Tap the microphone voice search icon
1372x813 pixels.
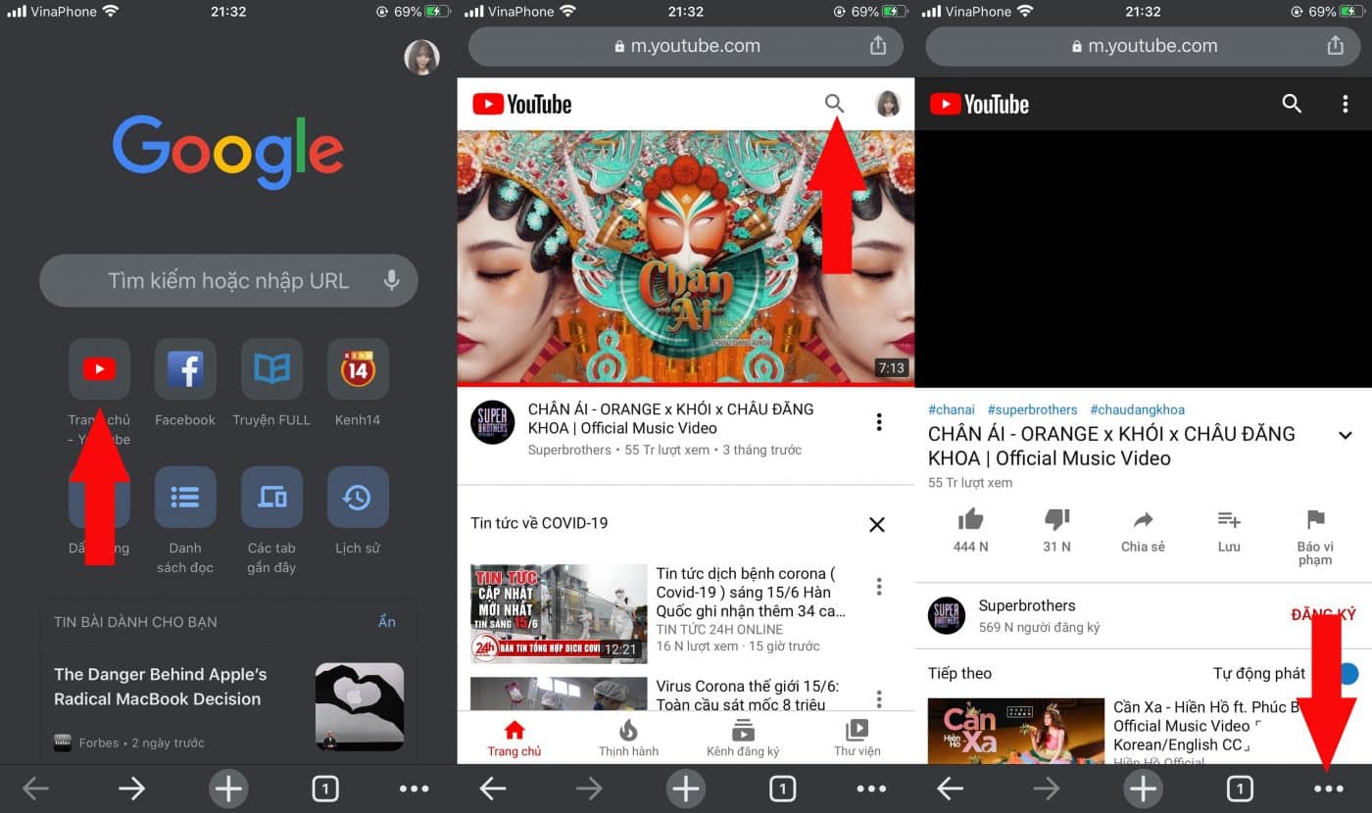(x=391, y=281)
